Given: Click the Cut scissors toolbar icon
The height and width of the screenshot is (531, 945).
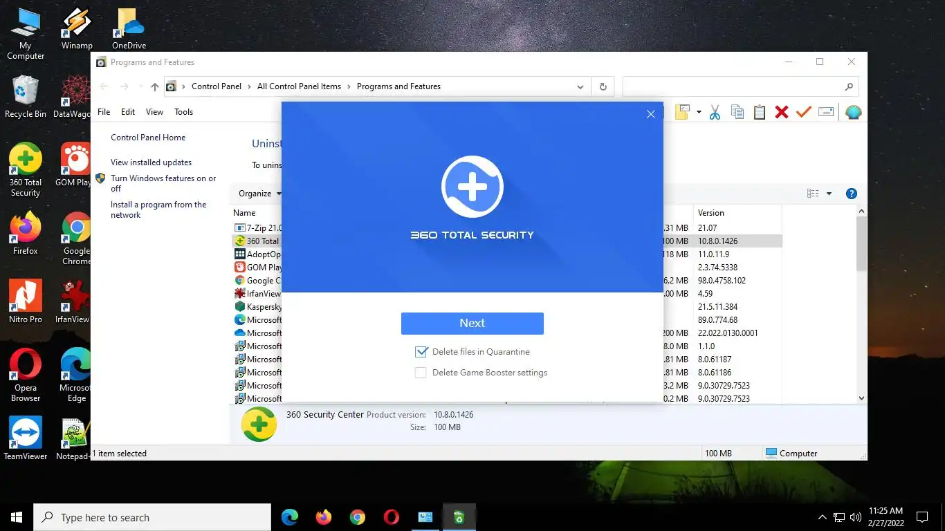Looking at the screenshot, I should coord(715,112).
